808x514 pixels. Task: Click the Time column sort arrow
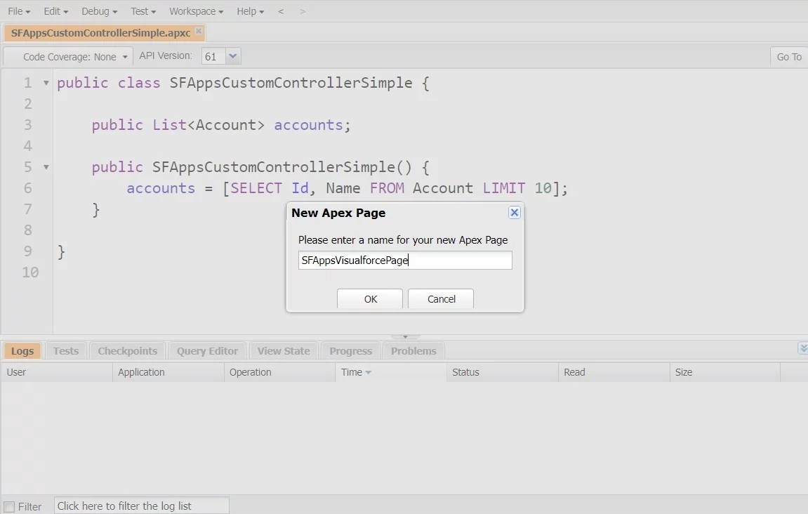371,372
